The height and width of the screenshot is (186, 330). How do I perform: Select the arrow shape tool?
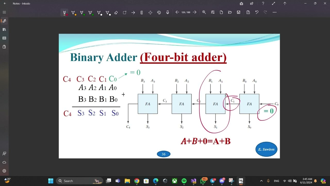[133, 12]
